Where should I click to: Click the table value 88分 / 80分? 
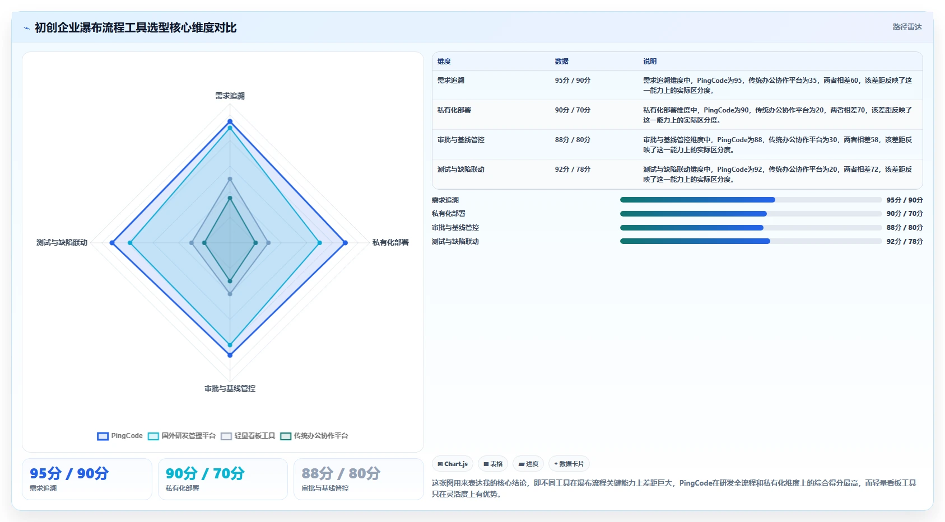[x=572, y=140]
